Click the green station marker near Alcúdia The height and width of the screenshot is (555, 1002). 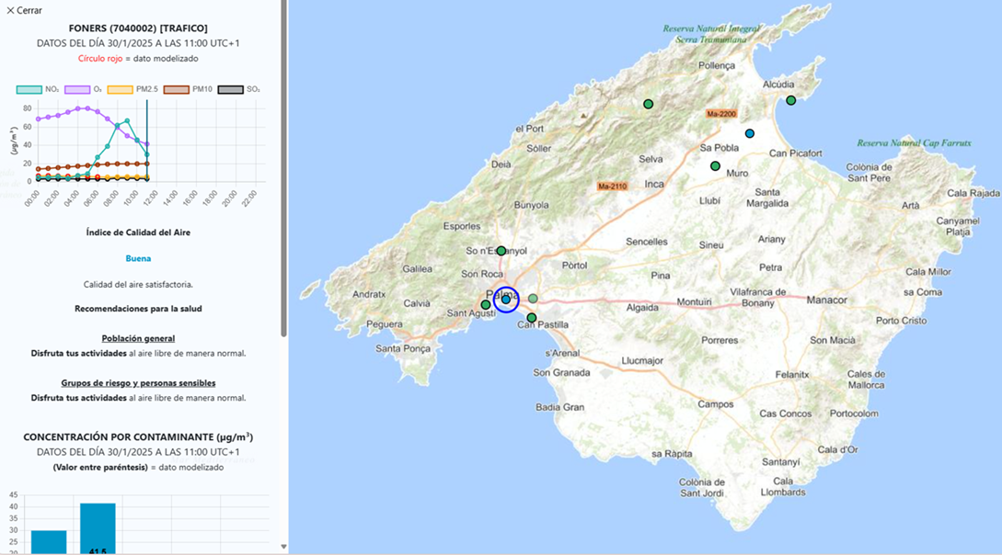(x=790, y=100)
